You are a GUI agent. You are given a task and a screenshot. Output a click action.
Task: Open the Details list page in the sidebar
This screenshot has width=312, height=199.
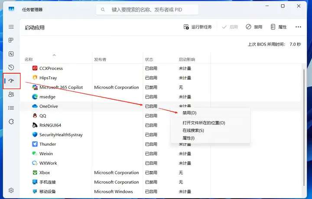11,108
